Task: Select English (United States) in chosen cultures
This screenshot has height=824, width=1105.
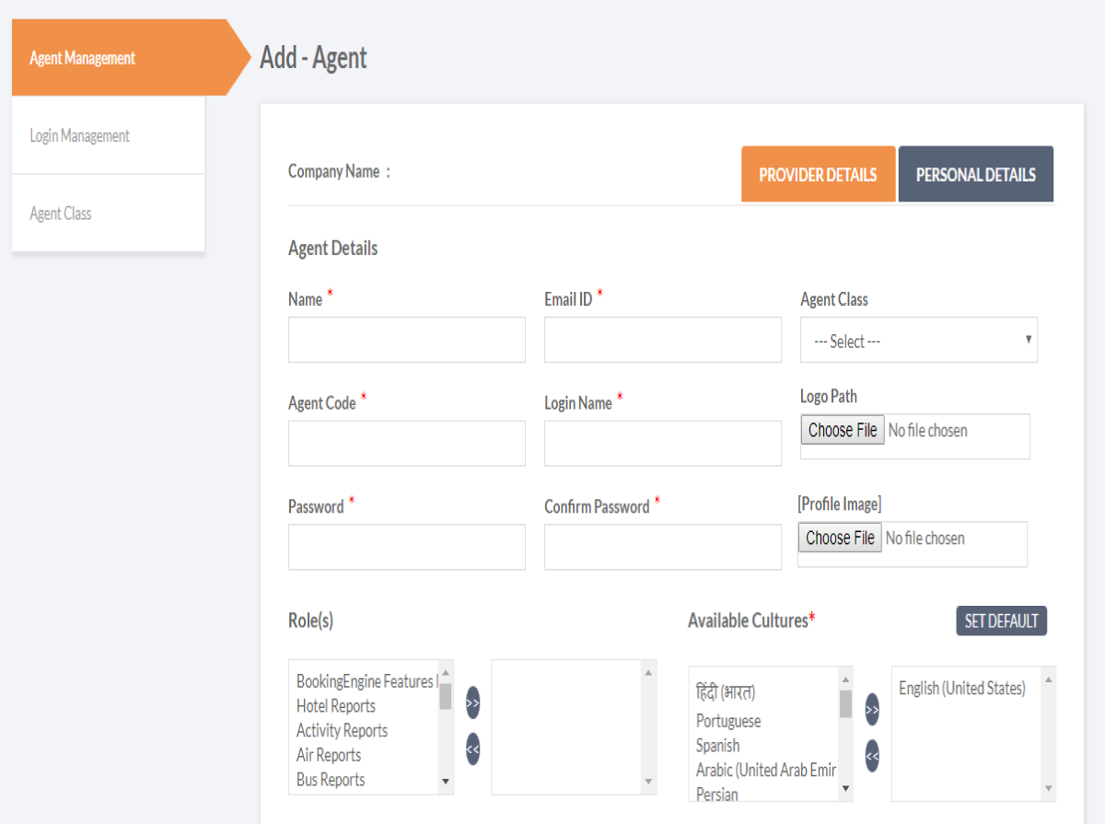Action: [x=961, y=689]
